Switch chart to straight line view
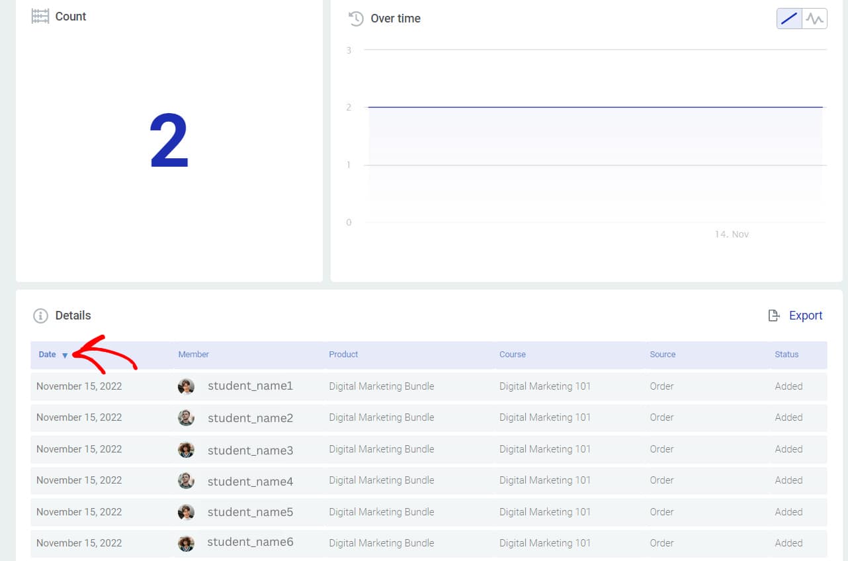 789,19
